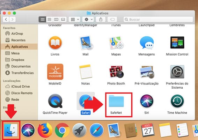Screen dimensions: 198x140
Task: Switch to column view mode
Action: 56,20
